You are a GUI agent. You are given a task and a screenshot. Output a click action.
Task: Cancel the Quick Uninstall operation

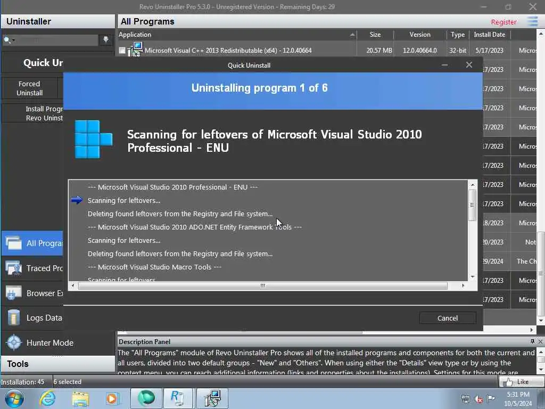pos(447,318)
